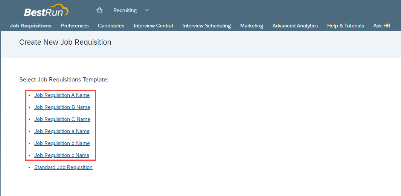Open lowercase Job Requisition b Name link
The image size is (401, 196).
pyautogui.click(x=62, y=143)
